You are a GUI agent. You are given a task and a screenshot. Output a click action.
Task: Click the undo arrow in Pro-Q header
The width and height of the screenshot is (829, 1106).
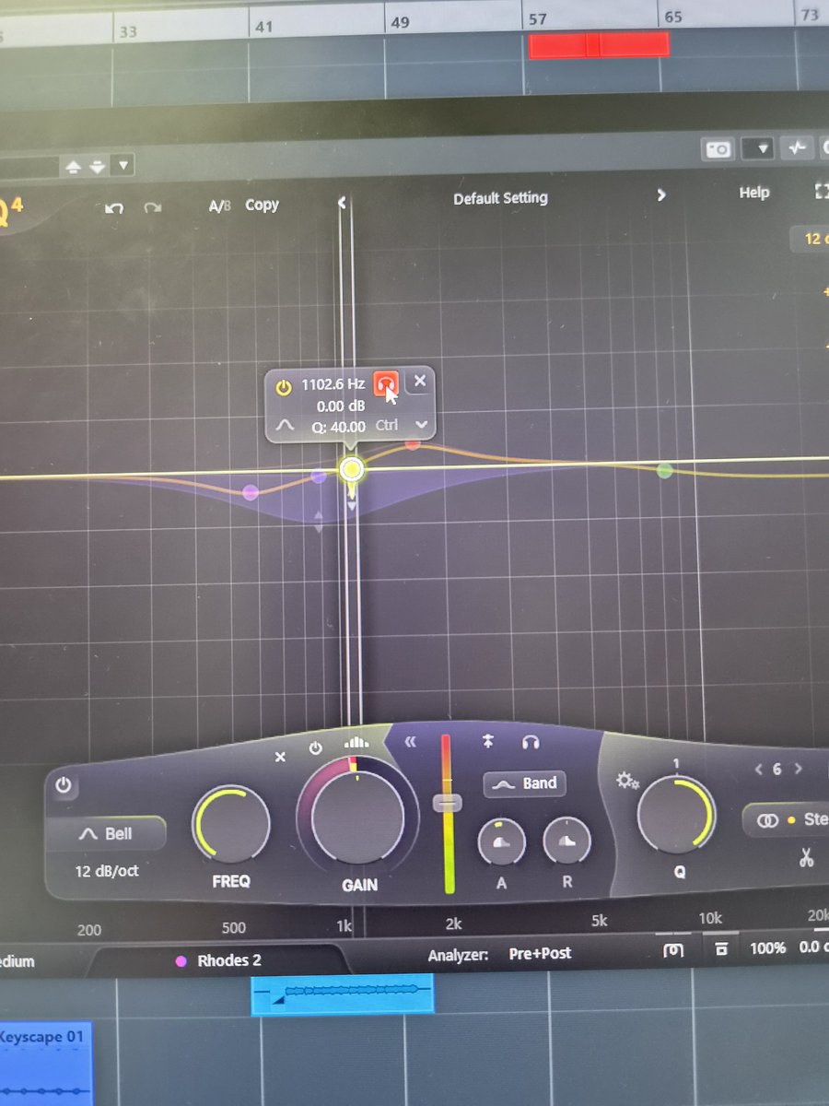[114, 207]
